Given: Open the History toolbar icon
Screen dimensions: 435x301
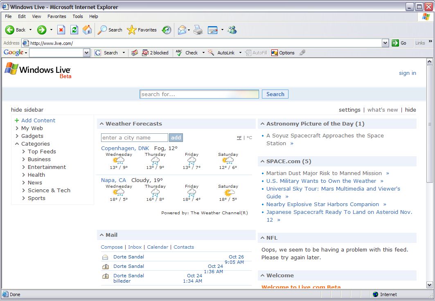Looking at the screenshot, I should point(167,30).
